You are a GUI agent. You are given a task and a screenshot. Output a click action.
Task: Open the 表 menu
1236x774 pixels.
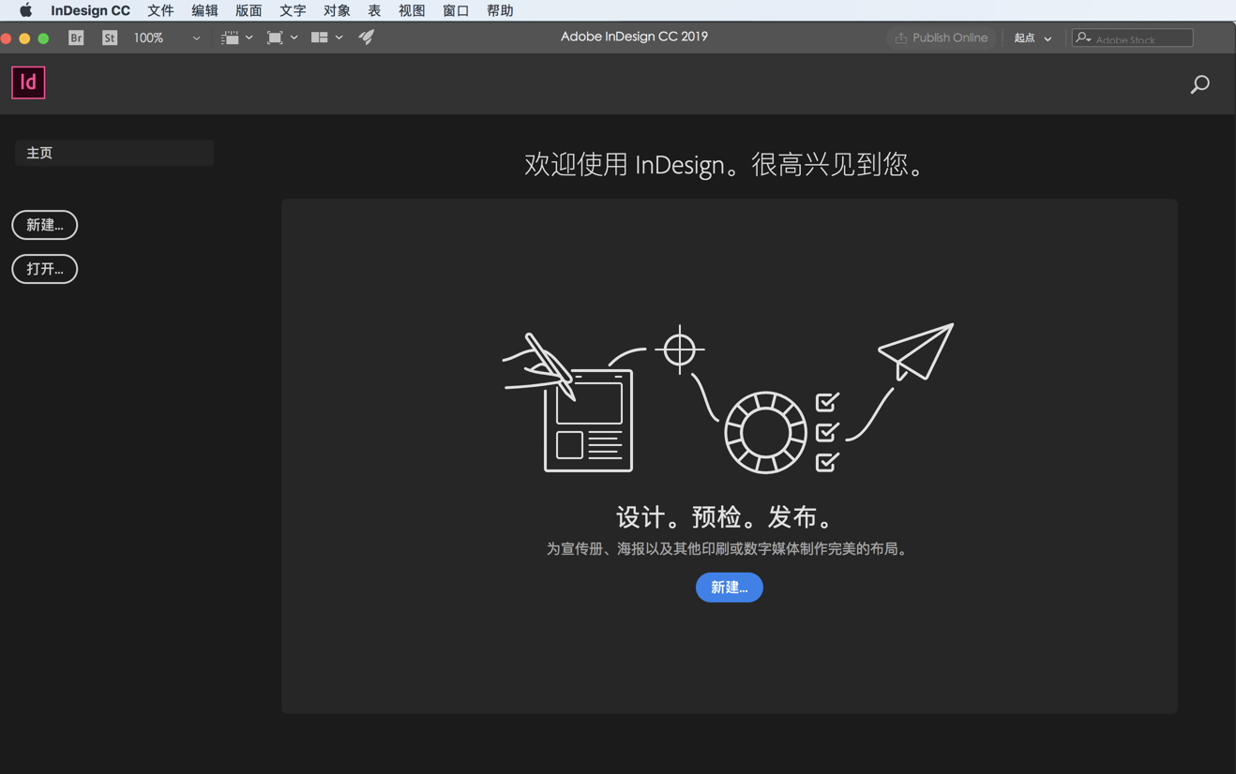pos(374,10)
